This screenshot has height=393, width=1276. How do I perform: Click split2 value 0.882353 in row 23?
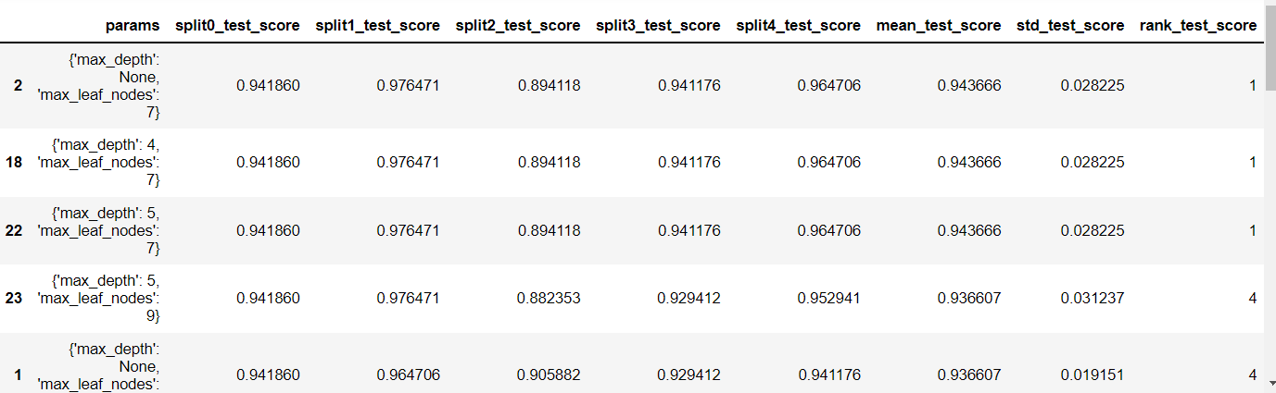coord(550,299)
